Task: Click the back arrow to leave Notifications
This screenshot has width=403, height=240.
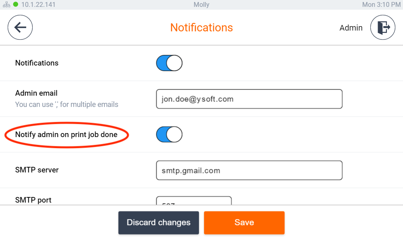Action: 20,27
